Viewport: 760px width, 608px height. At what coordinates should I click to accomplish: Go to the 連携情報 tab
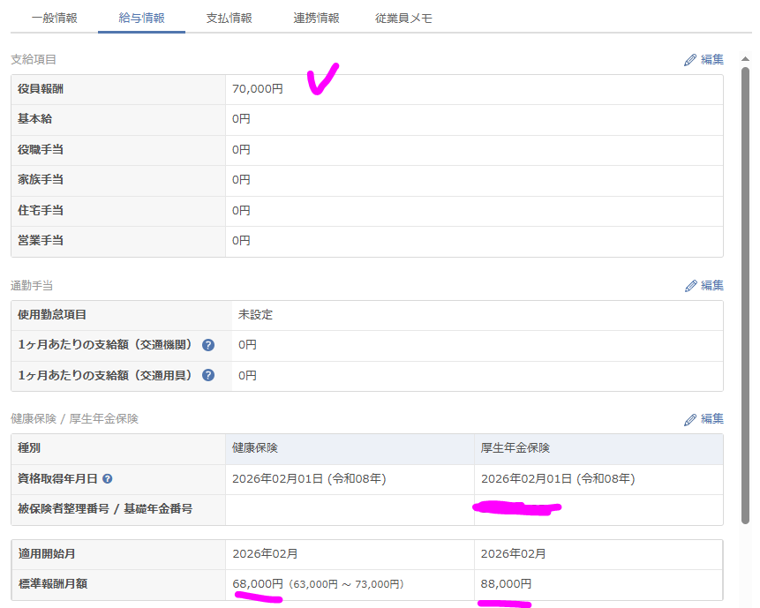316,18
